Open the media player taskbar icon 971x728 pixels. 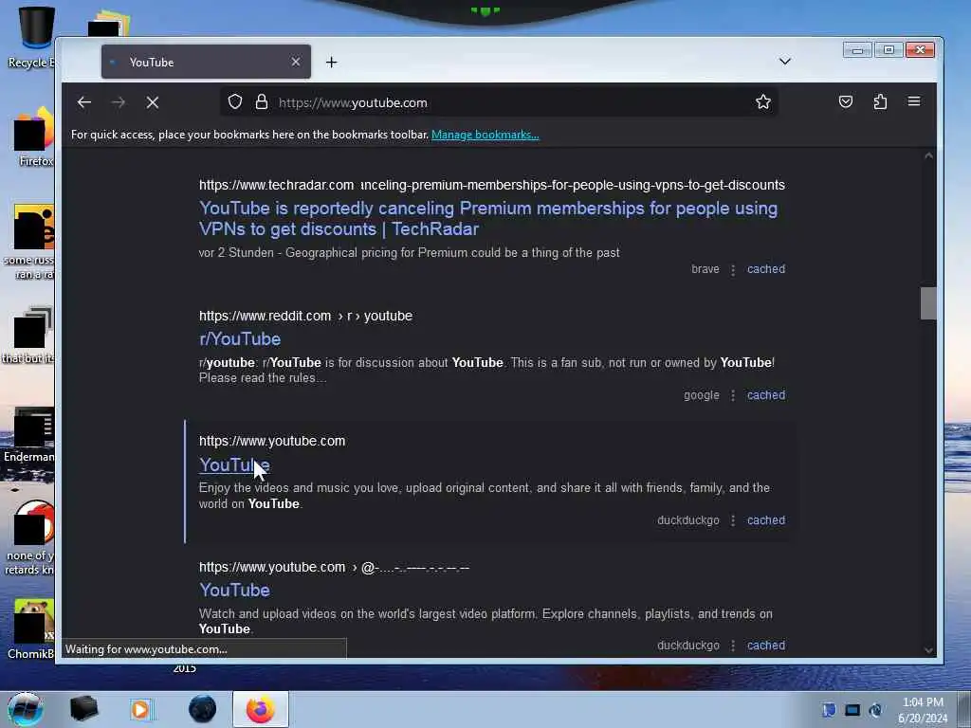(140, 709)
